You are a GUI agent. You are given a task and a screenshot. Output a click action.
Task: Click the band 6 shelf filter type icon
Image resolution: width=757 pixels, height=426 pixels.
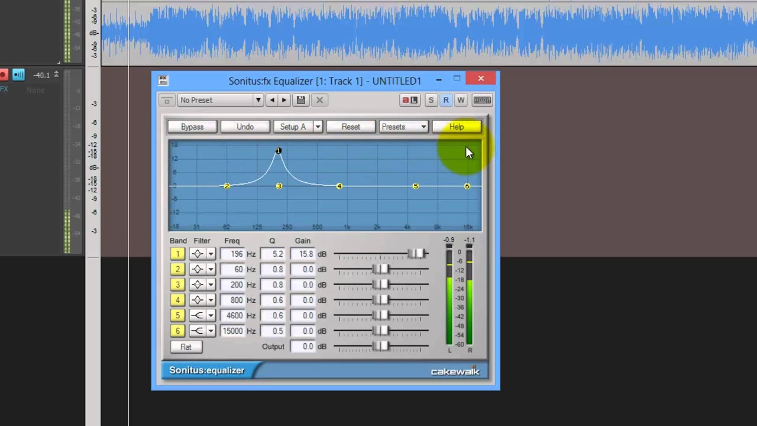pos(197,331)
